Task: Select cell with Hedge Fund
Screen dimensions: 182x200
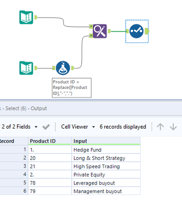Action: coord(106,149)
